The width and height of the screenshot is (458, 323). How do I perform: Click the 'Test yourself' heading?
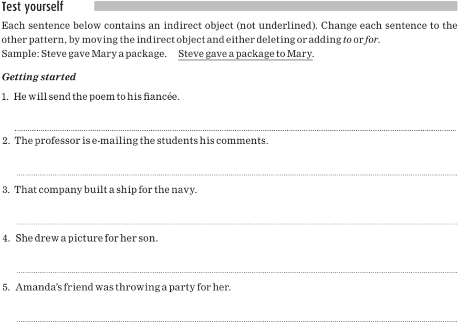pyautogui.click(x=33, y=7)
